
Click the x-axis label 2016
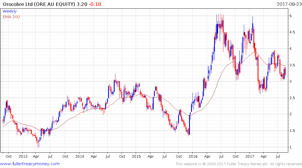click(x=193, y=156)
